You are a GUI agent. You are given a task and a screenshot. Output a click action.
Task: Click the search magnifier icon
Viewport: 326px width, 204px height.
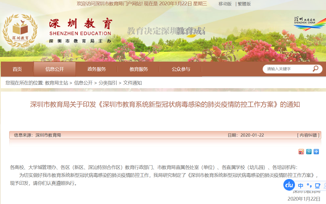[315, 69]
